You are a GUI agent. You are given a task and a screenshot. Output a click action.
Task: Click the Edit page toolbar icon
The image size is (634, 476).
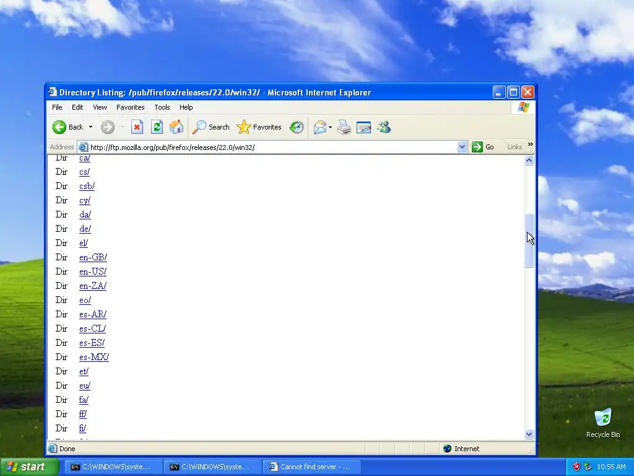pyautogui.click(x=364, y=127)
